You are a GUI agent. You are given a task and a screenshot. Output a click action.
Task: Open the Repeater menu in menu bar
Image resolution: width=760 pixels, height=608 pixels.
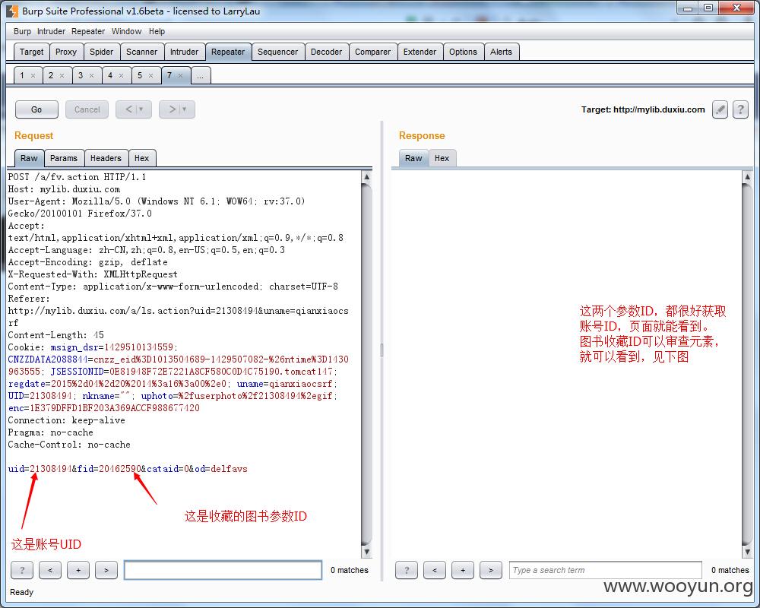point(88,31)
